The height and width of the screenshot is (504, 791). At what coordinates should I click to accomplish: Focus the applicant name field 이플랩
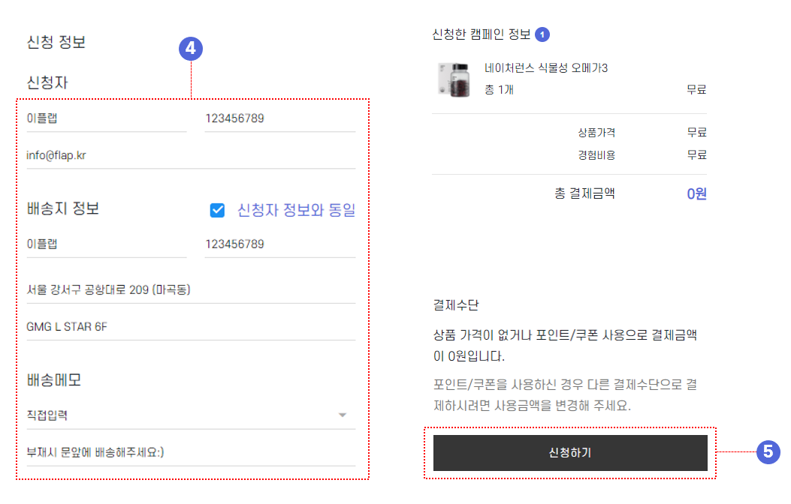[107, 118]
